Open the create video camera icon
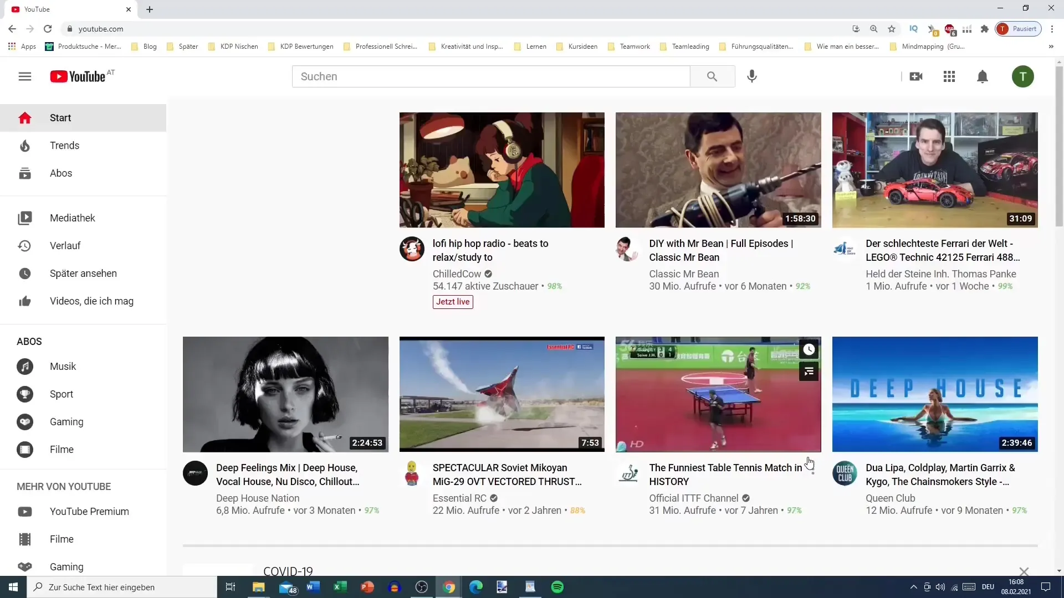This screenshot has height=598, width=1064. tap(916, 76)
